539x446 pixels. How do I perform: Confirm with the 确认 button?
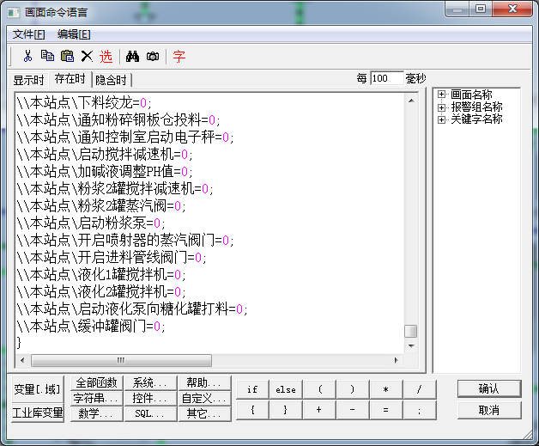click(489, 389)
